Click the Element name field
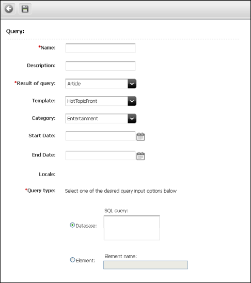251x283 pixels. [146, 265]
